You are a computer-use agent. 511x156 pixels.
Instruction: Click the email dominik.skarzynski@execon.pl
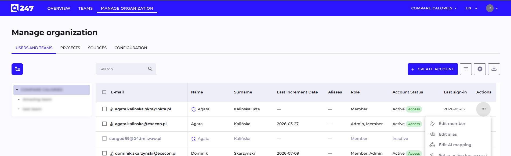[146, 153]
